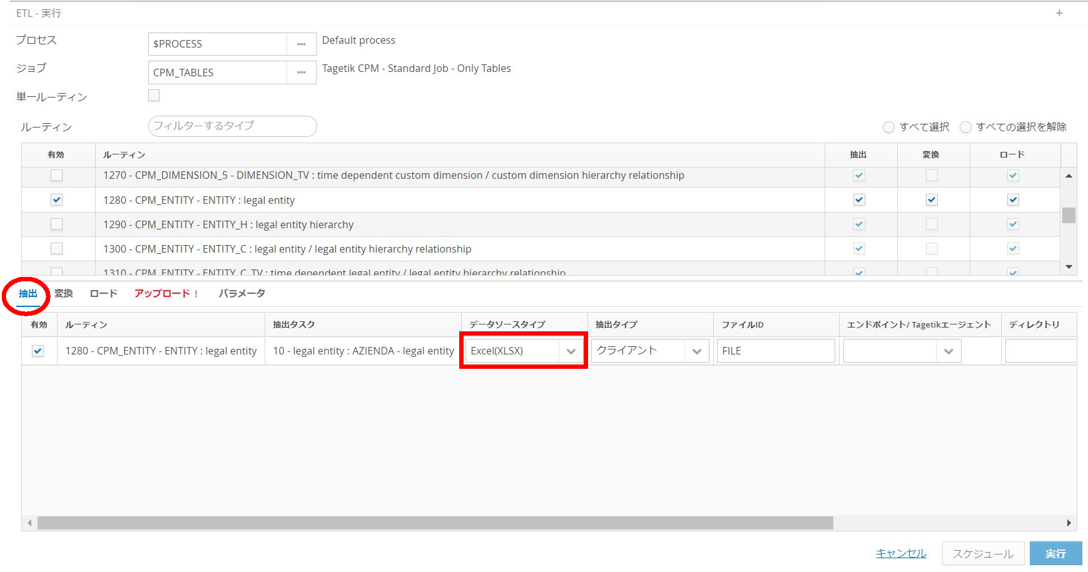Screen dimensions: 1088x572
Task: Select すべての選択を解除 radio button
Action: tap(965, 128)
